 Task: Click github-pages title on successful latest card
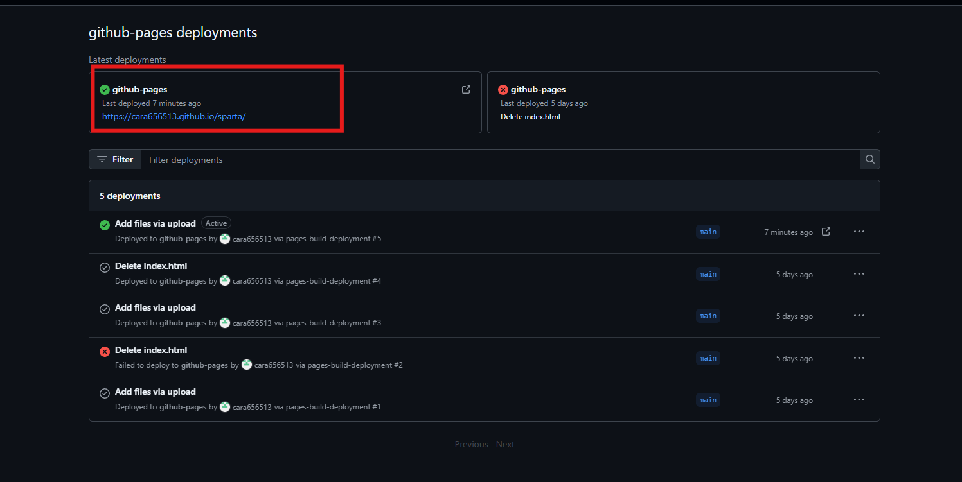pos(139,90)
